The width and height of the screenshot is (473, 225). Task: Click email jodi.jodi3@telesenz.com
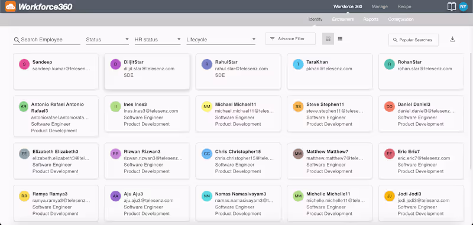[x=423, y=201]
